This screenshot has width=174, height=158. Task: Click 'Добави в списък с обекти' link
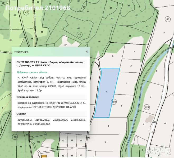click(32, 72)
